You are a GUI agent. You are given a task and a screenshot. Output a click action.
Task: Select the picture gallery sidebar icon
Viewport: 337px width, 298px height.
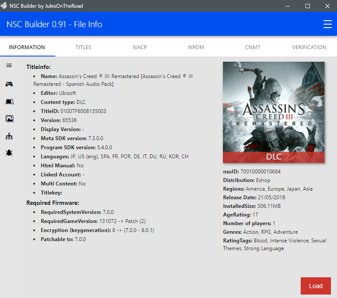click(x=9, y=119)
